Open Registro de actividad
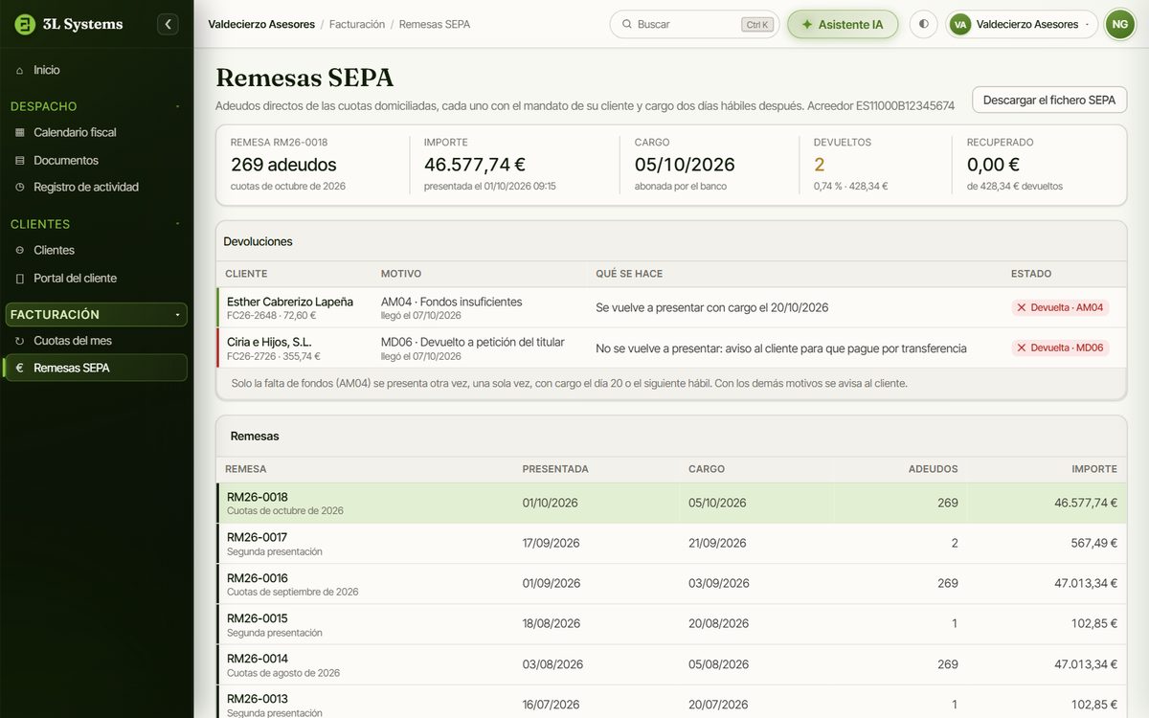The height and width of the screenshot is (718, 1149). (96, 187)
